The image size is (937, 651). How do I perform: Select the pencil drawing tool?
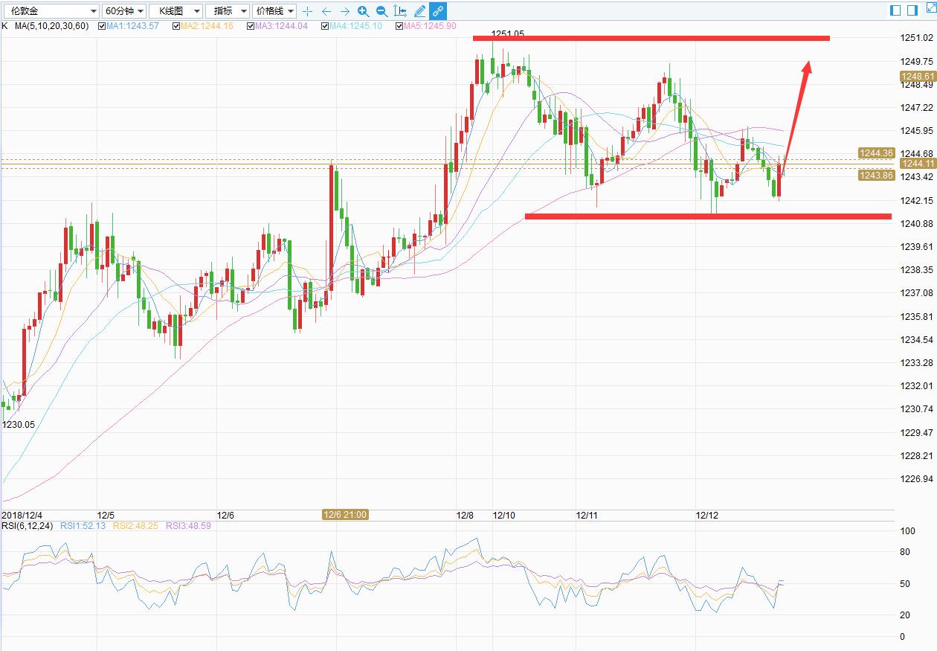[x=419, y=11]
